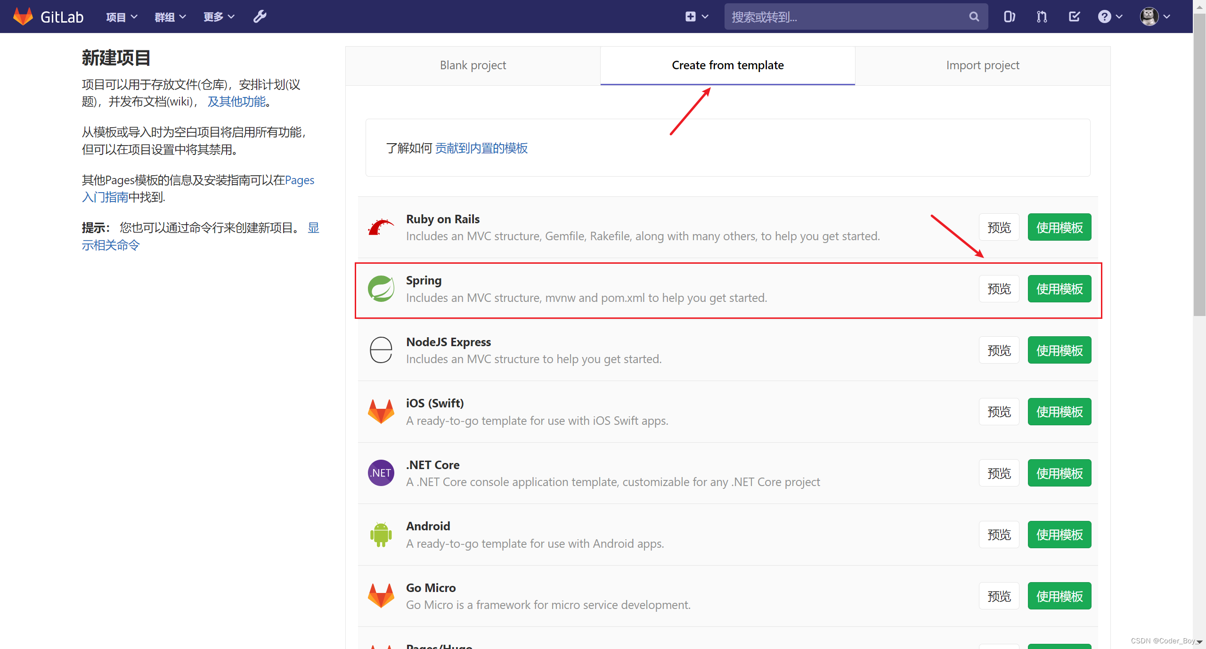Click the GitLab fox logo
Image resolution: width=1206 pixels, height=649 pixels.
click(23, 16)
